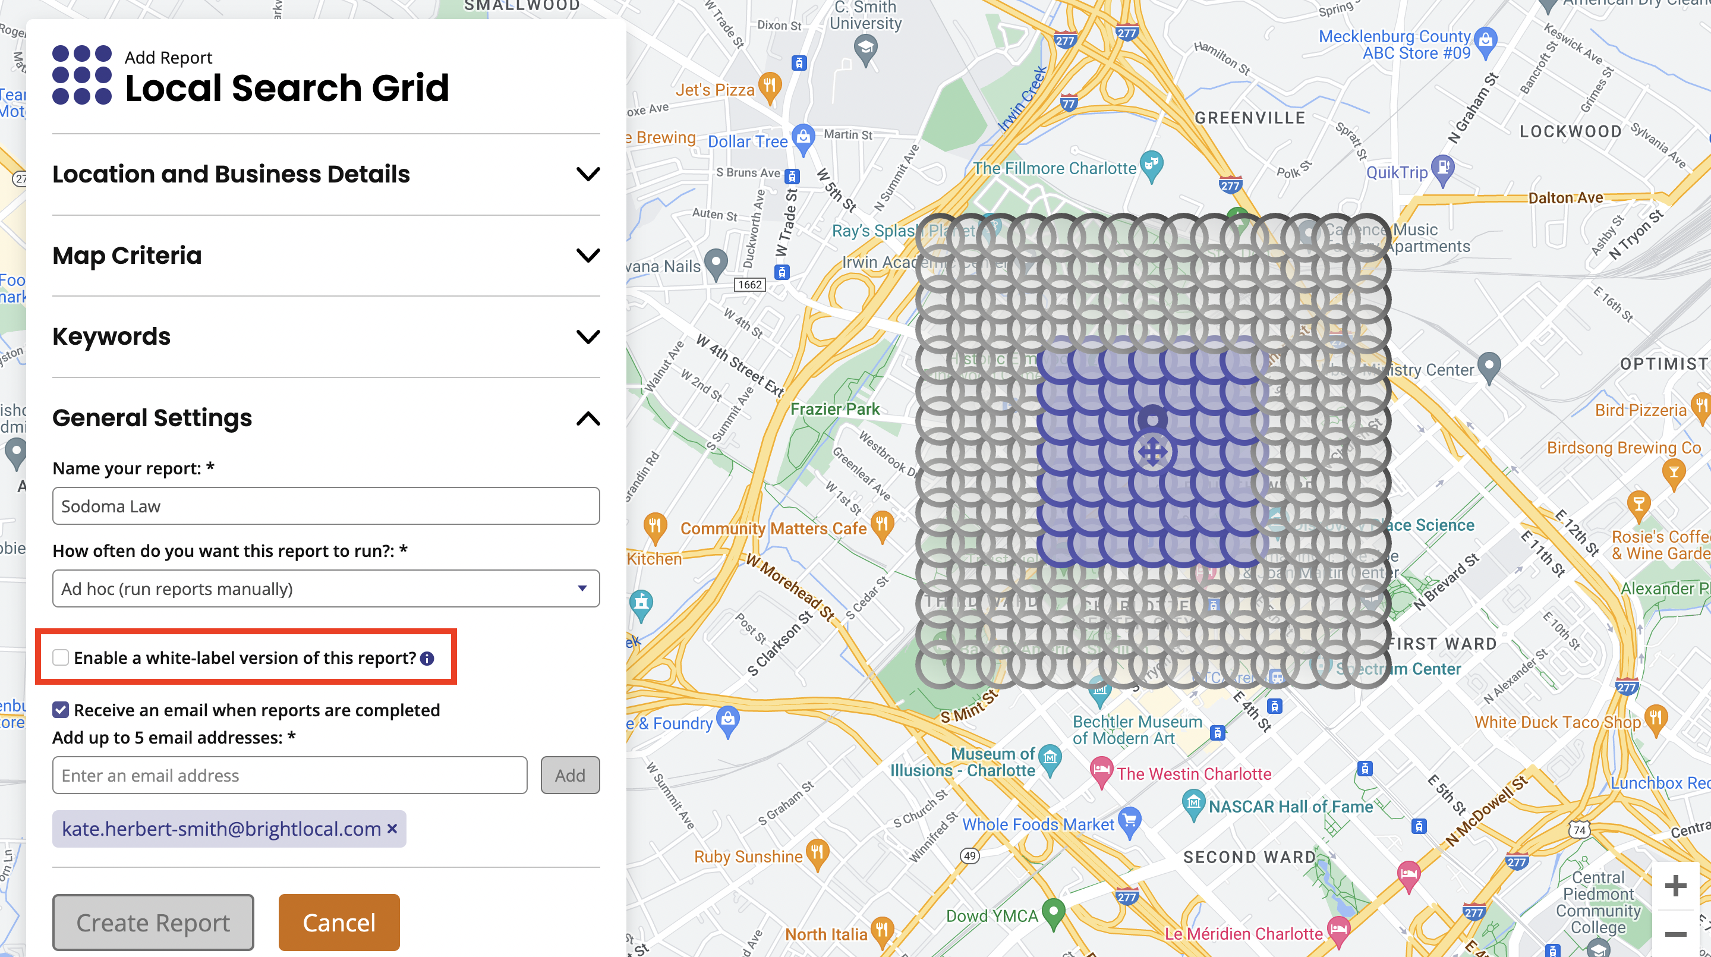
Task: Click the grid move/drag center handle
Action: click(x=1152, y=452)
